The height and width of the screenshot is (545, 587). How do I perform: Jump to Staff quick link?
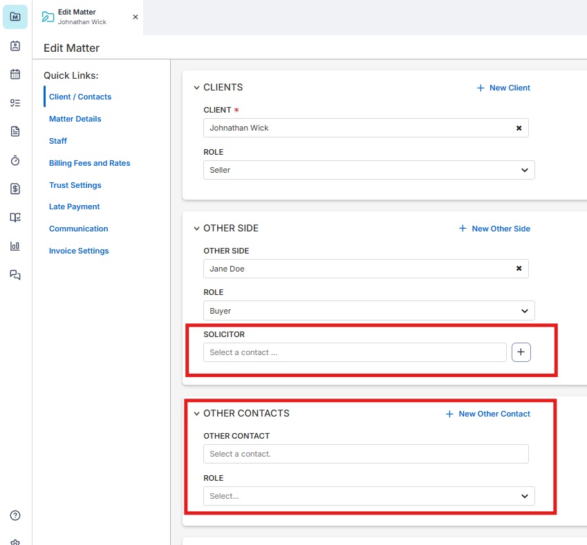[57, 141]
